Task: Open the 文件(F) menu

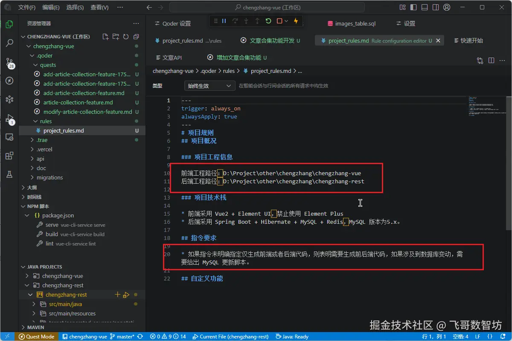Action: click(27, 7)
